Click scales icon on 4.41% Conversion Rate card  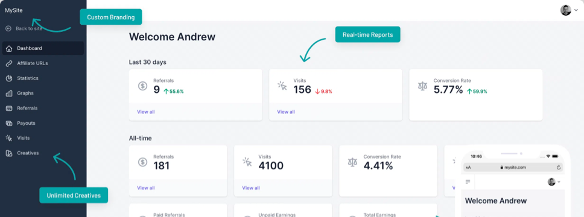click(x=352, y=162)
